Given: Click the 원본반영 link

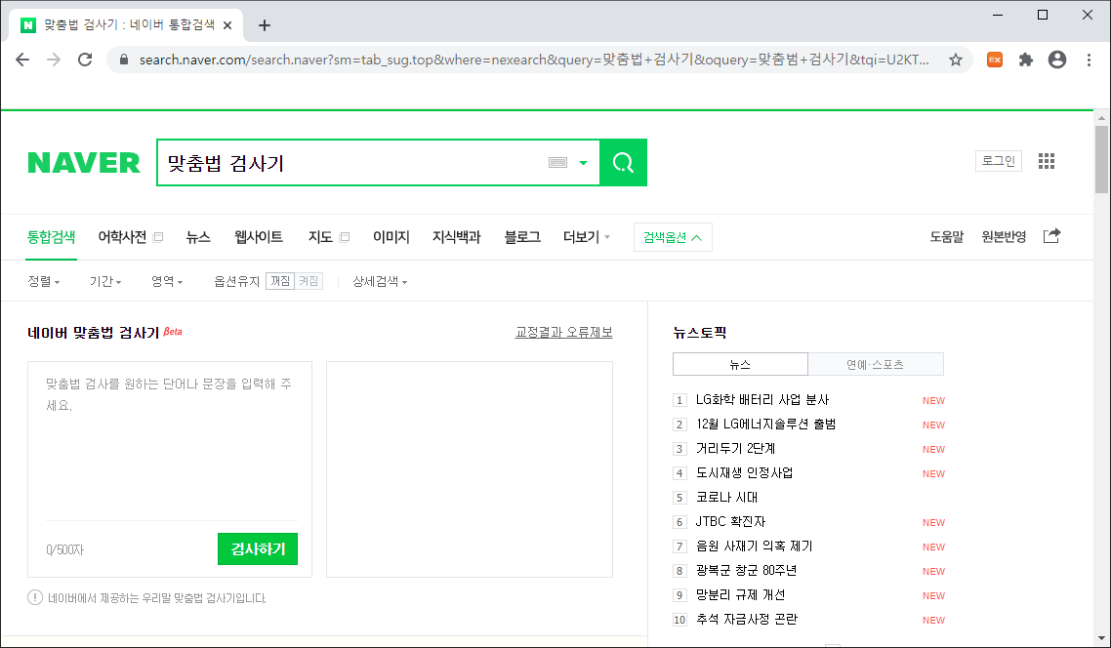Looking at the screenshot, I should pos(1004,237).
